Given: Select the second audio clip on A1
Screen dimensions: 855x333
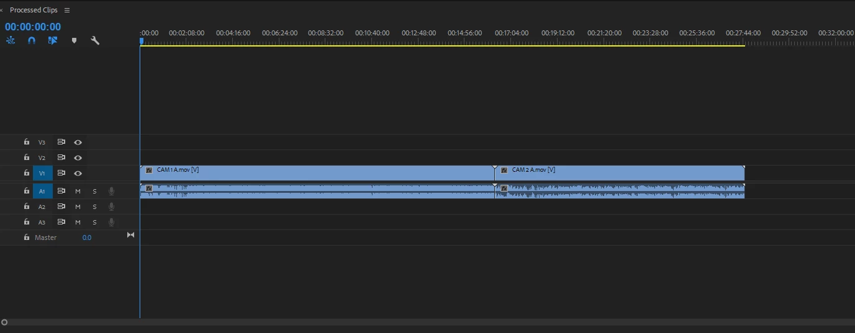Looking at the screenshot, I should click(x=620, y=191).
